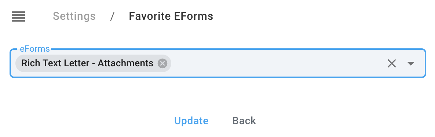Open the hamburger navigation menu
Image resolution: width=435 pixels, height=137 pixels.
tap(18, 16)
